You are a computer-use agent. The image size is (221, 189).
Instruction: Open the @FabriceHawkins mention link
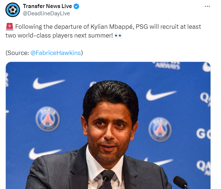point(56,53)
